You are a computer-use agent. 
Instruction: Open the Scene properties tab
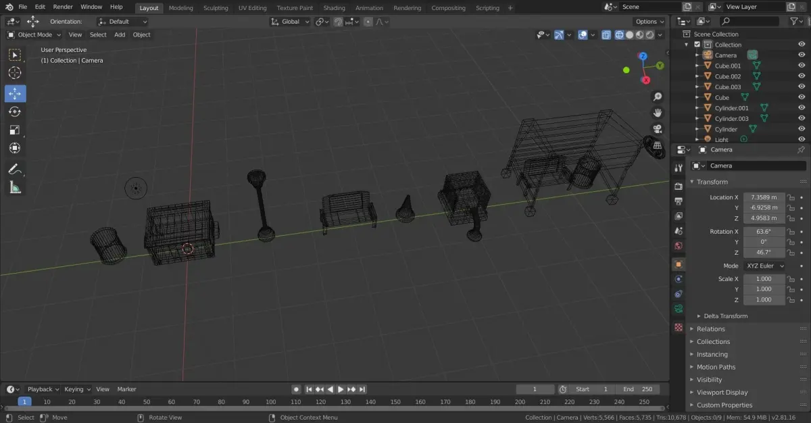click(679, 231)
